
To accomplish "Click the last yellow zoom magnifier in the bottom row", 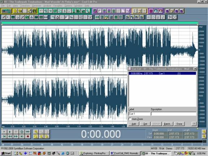I will point(47,136).
